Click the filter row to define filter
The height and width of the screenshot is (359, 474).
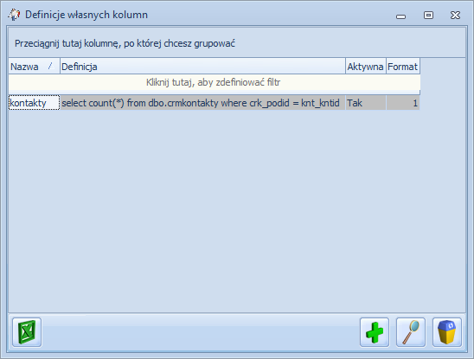tap(214, 82)
